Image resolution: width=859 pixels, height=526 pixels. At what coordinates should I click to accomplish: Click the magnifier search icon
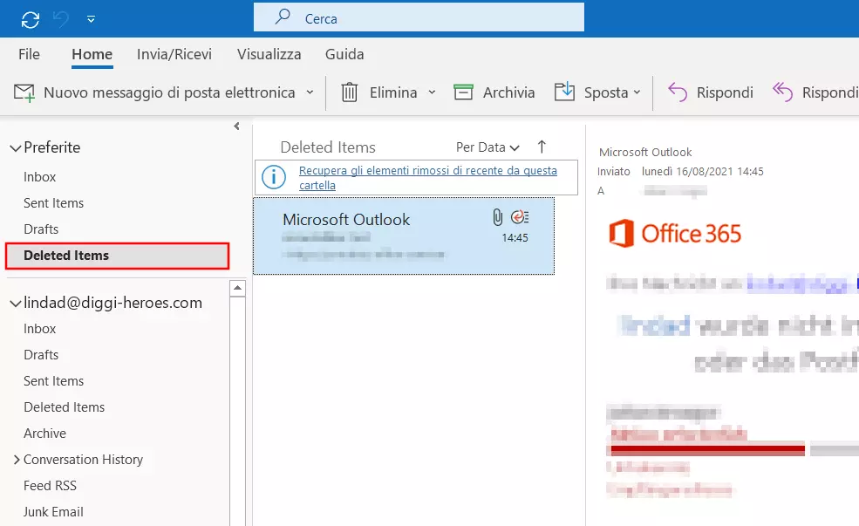[283, 17]
